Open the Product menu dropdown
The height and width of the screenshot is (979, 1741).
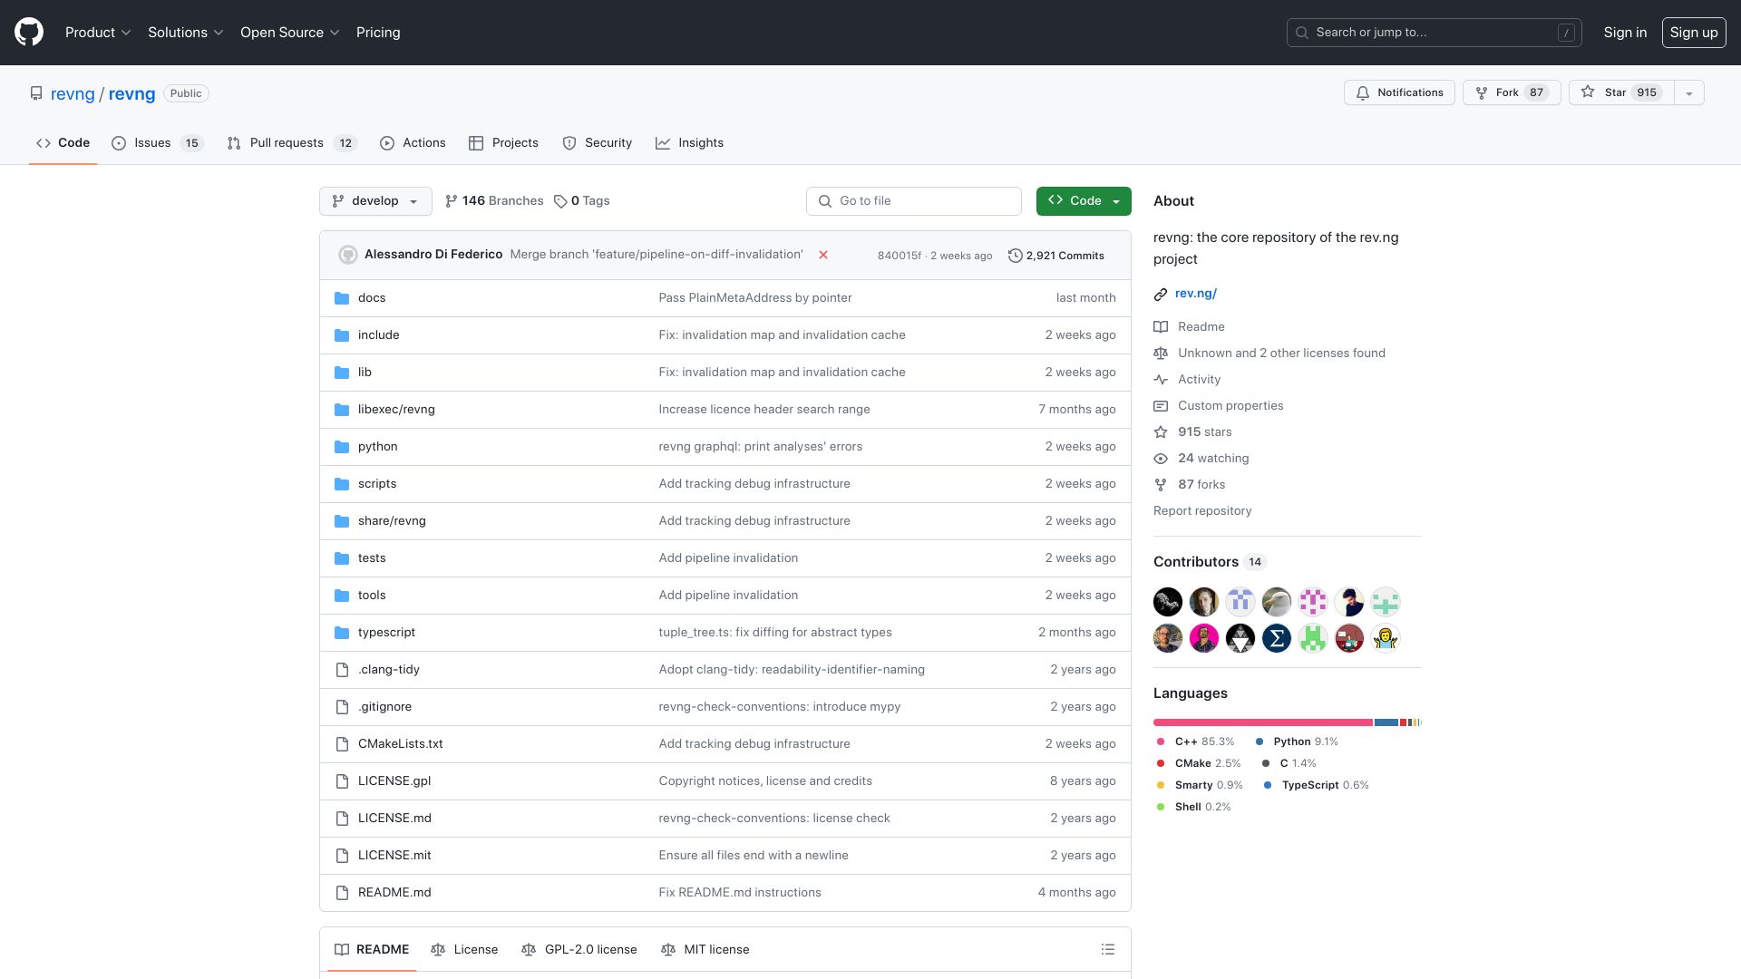[98, 33]
